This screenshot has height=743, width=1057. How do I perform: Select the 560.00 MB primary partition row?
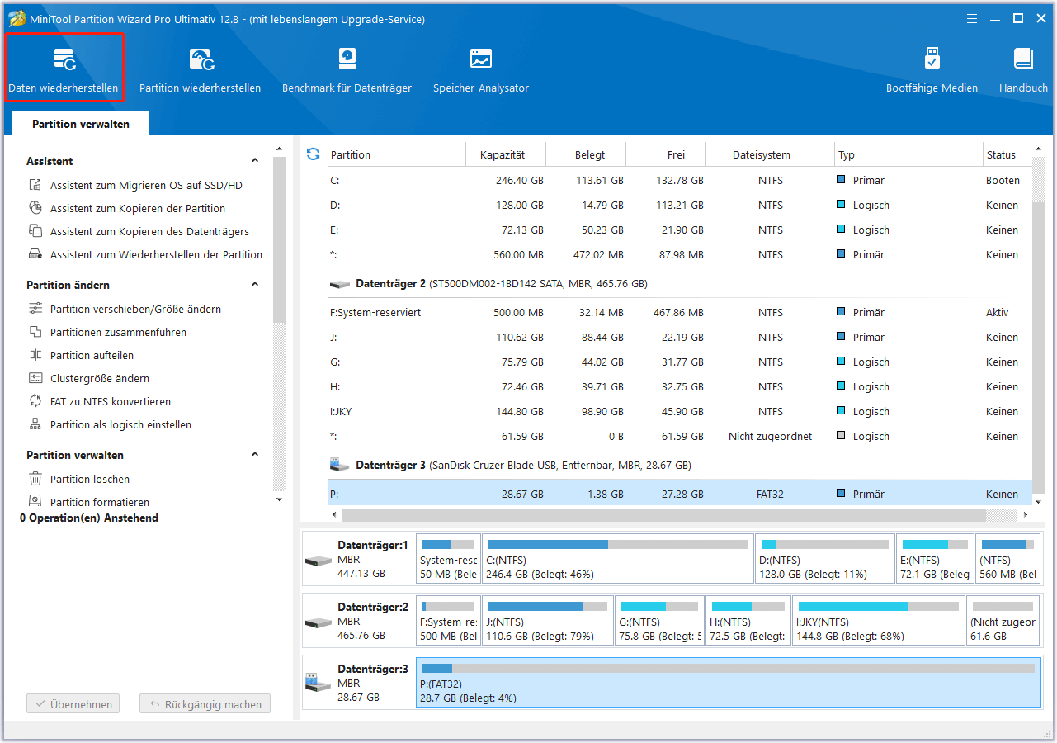tap(679, 255)
